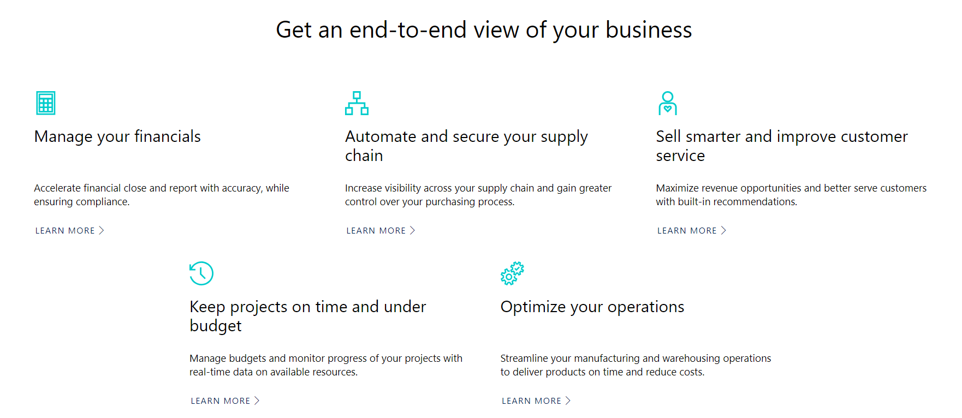Click the customer service person icon
Screen dimensions: 962x418
click(x=667, y=103)
